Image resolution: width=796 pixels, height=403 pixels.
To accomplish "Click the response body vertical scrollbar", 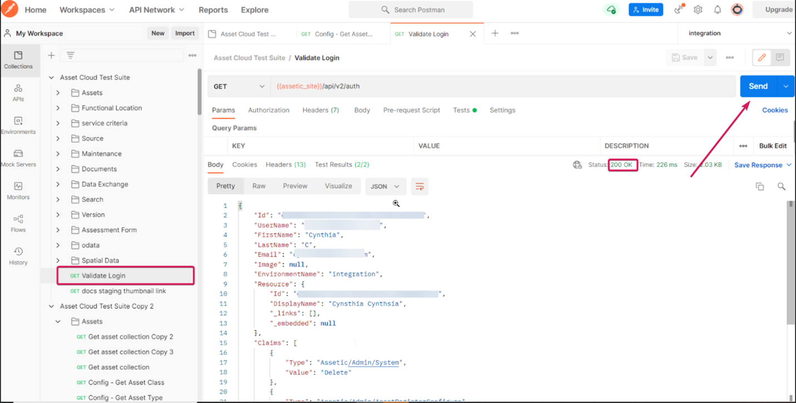I will pyautogui.click(x=790, y=263).
